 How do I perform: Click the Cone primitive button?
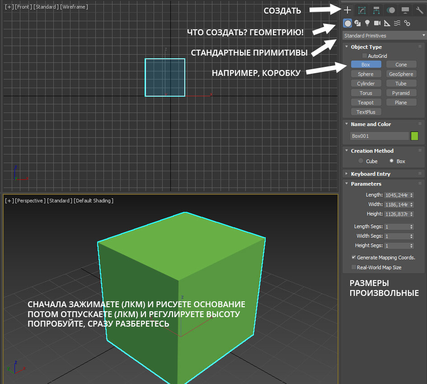[401, 65]
